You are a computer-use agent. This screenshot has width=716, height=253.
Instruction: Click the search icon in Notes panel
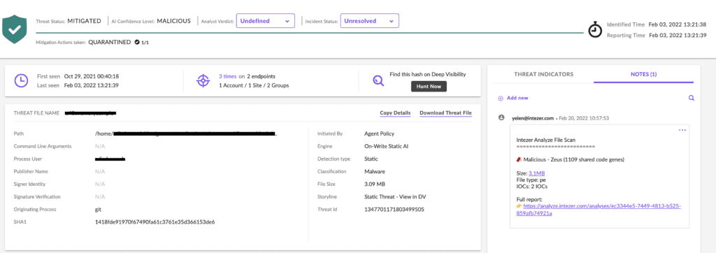(692, 98)
